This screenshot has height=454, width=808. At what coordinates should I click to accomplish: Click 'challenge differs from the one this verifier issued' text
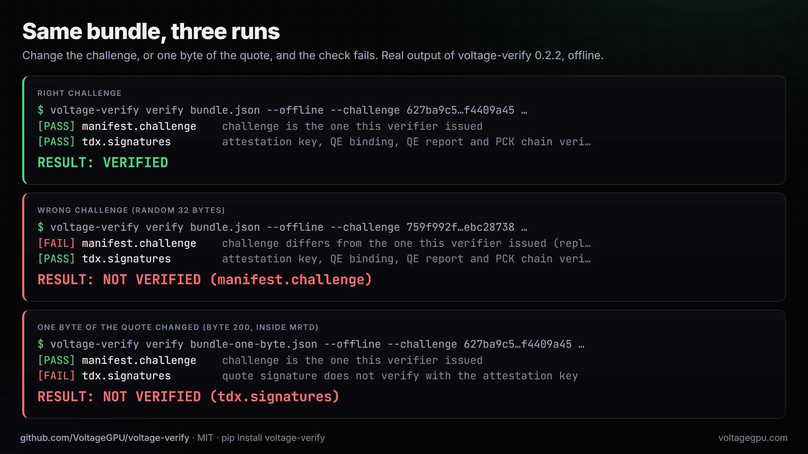tap(406, 243)
